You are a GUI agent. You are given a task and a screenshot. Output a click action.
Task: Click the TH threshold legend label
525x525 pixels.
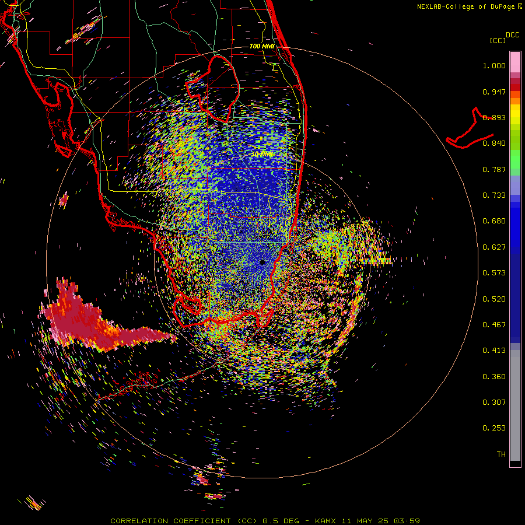[x=501, y=454]
